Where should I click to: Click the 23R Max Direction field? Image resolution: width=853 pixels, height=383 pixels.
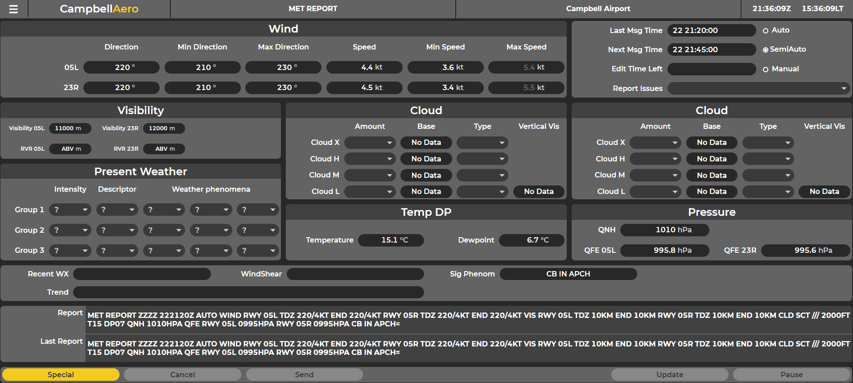click(283, 88)
